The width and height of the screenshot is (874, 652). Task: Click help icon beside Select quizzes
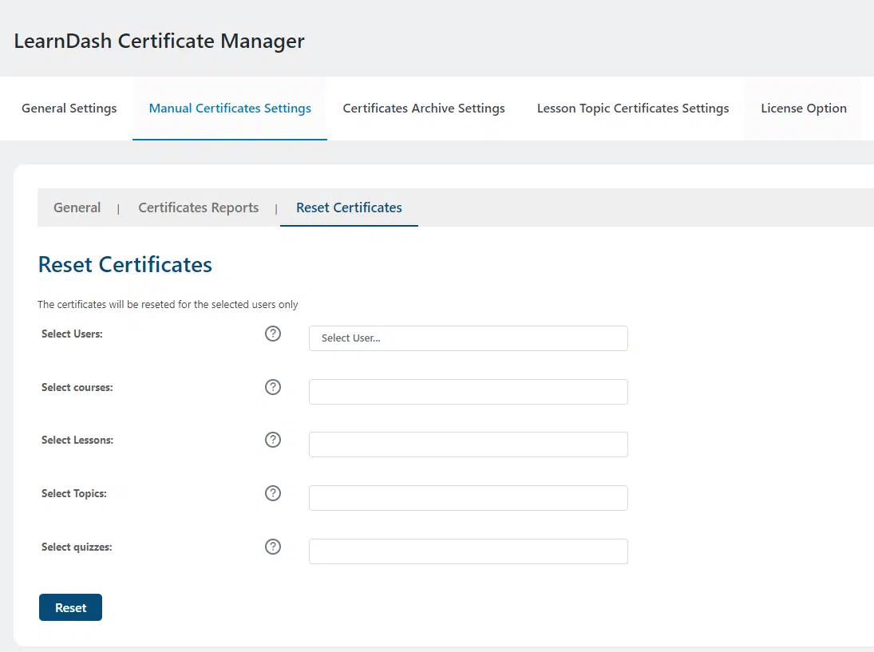click(272, 547)
